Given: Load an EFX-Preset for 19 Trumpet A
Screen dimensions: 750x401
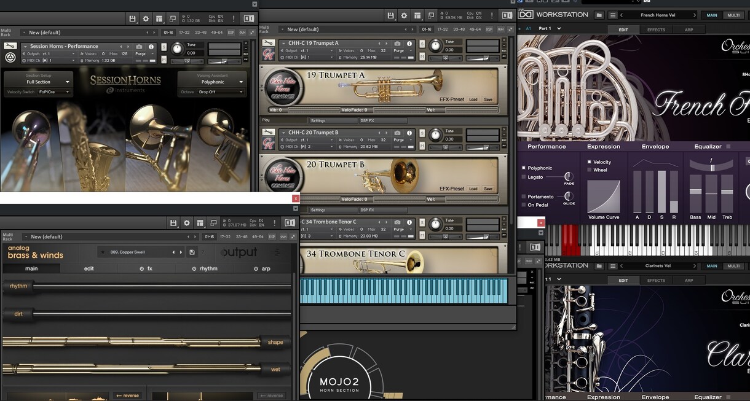Looking at the screenshot, I should tap(473, 99).
